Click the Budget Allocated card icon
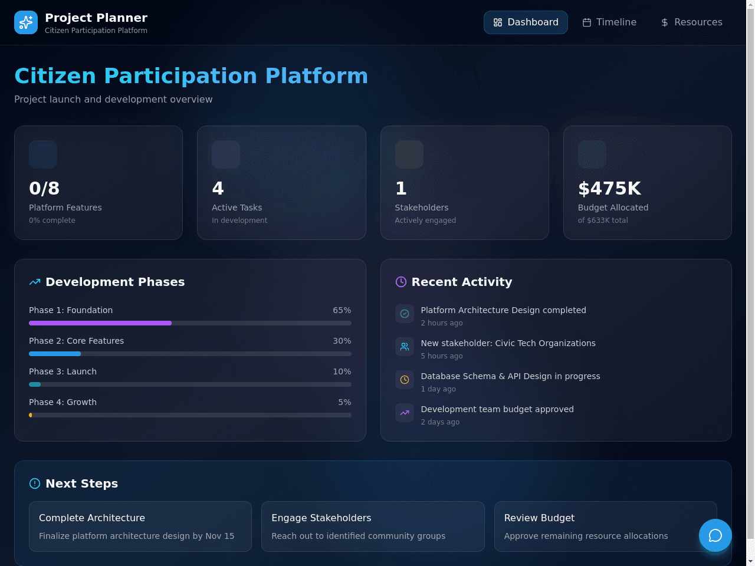 (592, 154)
